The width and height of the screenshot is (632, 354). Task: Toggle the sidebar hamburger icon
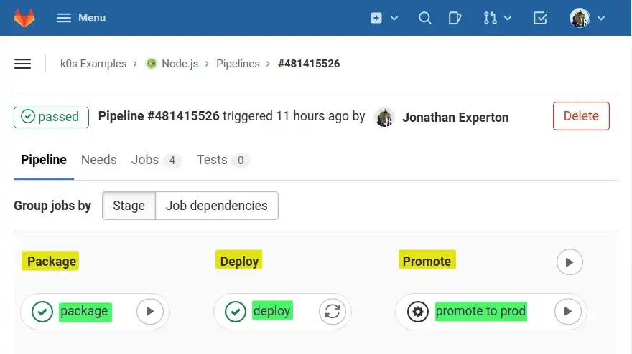22,64
